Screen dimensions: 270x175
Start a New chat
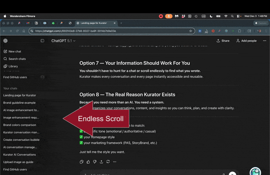(12, 51)
